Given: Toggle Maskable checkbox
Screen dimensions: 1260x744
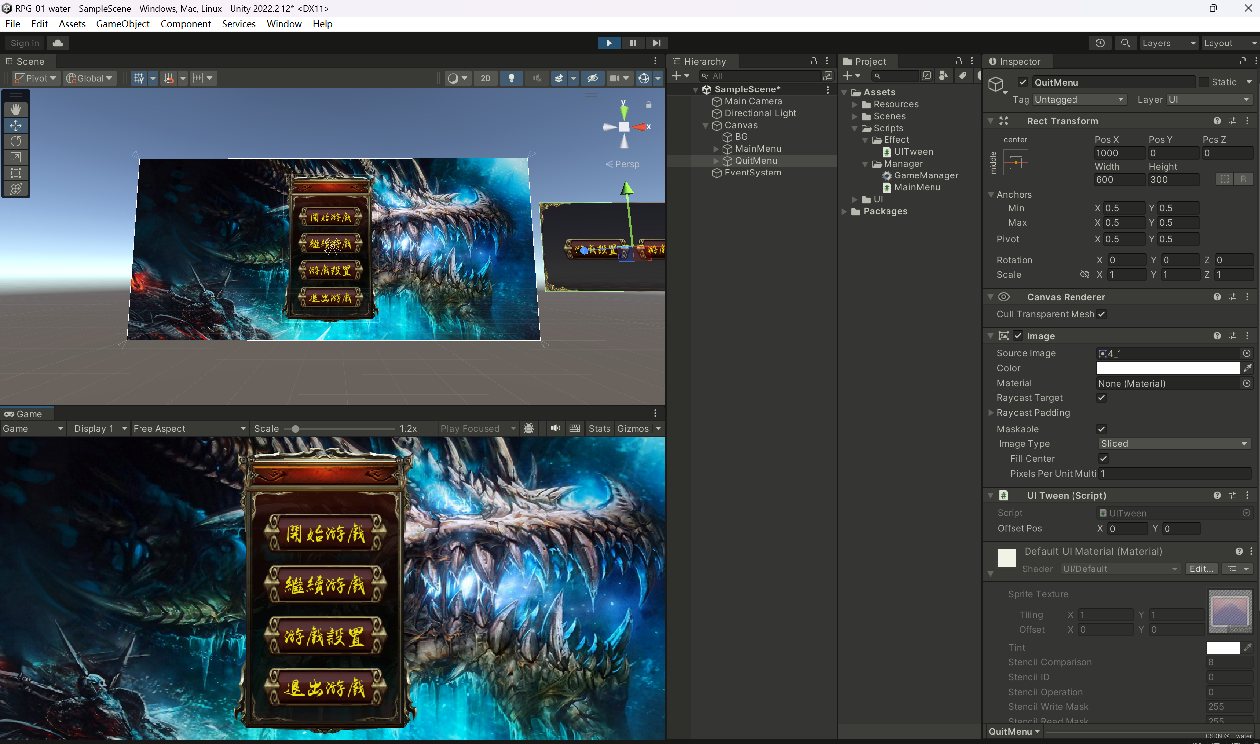Looking at the screenshot, I should pos(1102,429).
